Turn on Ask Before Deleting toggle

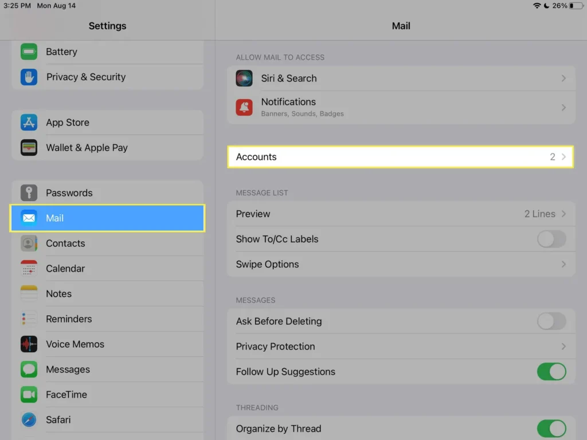551,321
